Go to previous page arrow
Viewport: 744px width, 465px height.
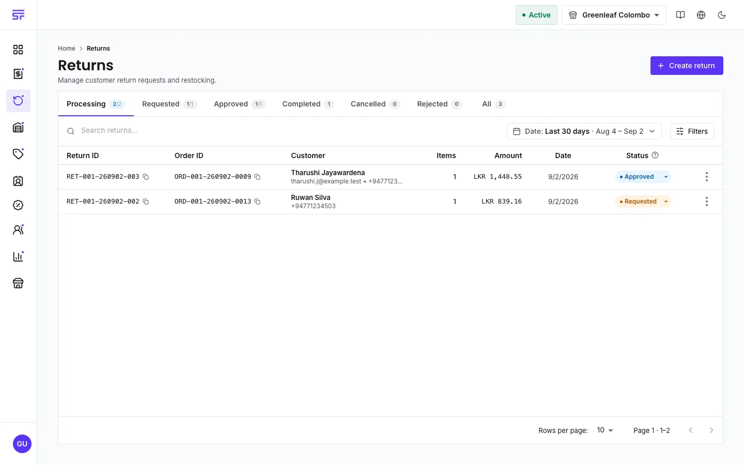[691, 430]
